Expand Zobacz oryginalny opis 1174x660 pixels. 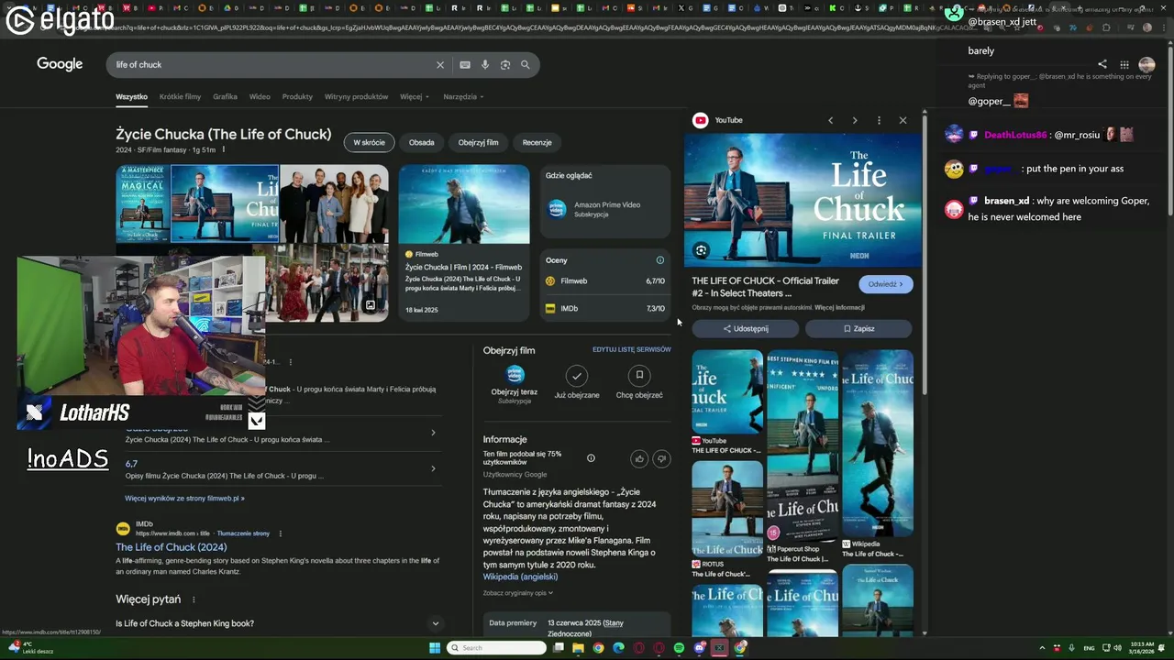click(518, 593)
